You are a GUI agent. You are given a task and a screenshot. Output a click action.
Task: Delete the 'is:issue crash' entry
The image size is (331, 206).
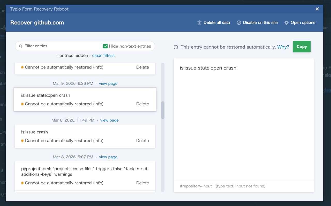(x=142, y=141)
